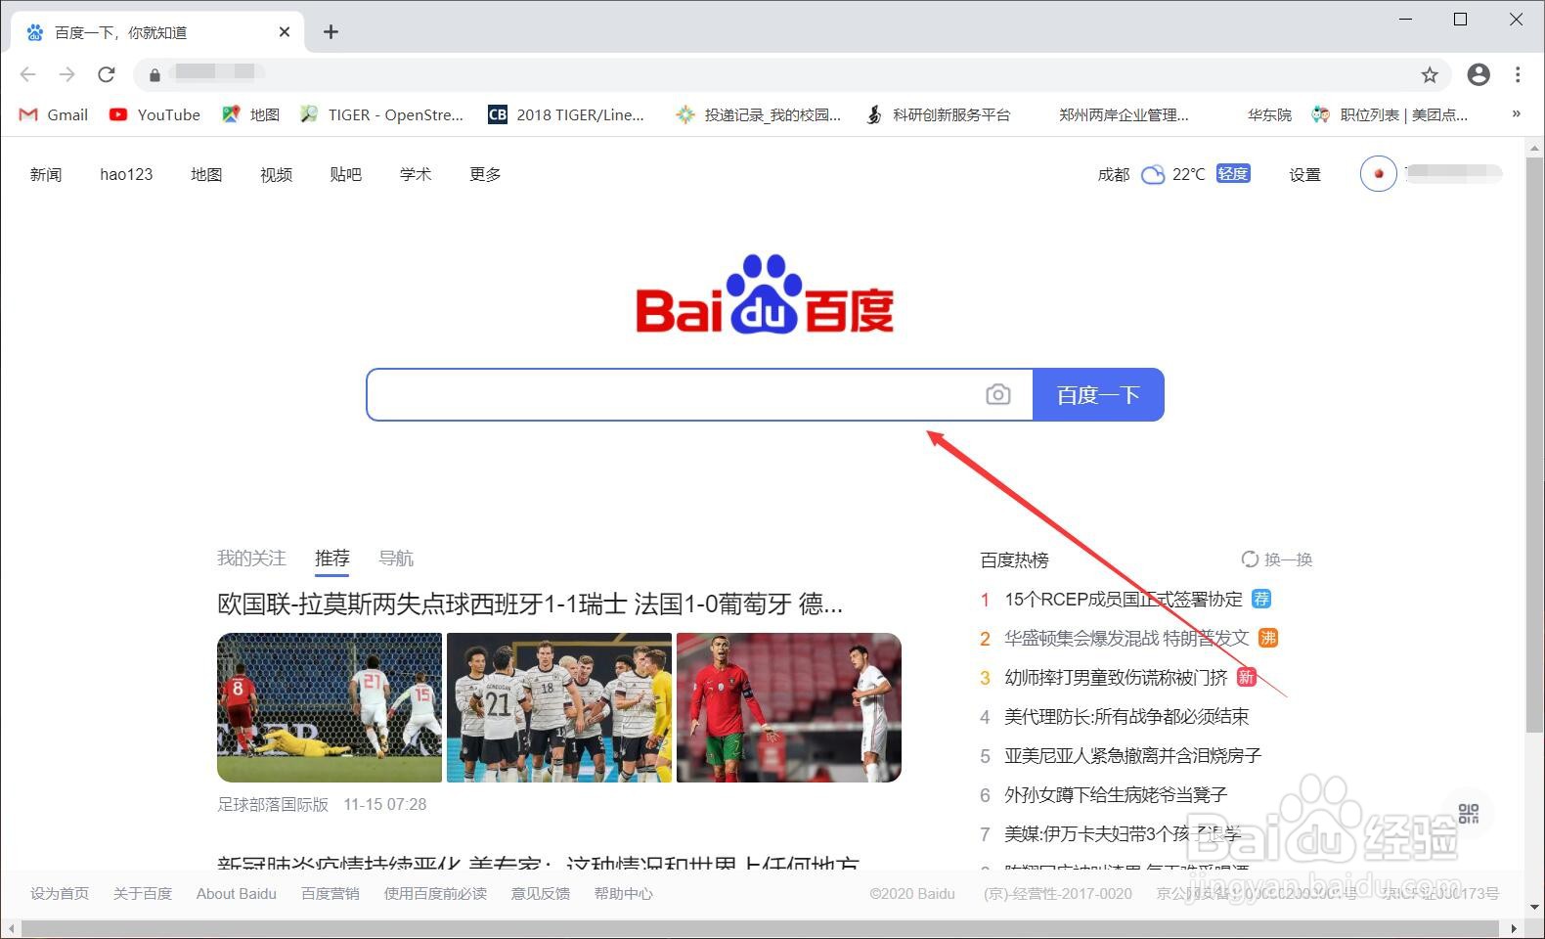Viewport: 1545px width, 939px height.
Task: Expand the 更多 menu
Action: [x=485, y=174]
